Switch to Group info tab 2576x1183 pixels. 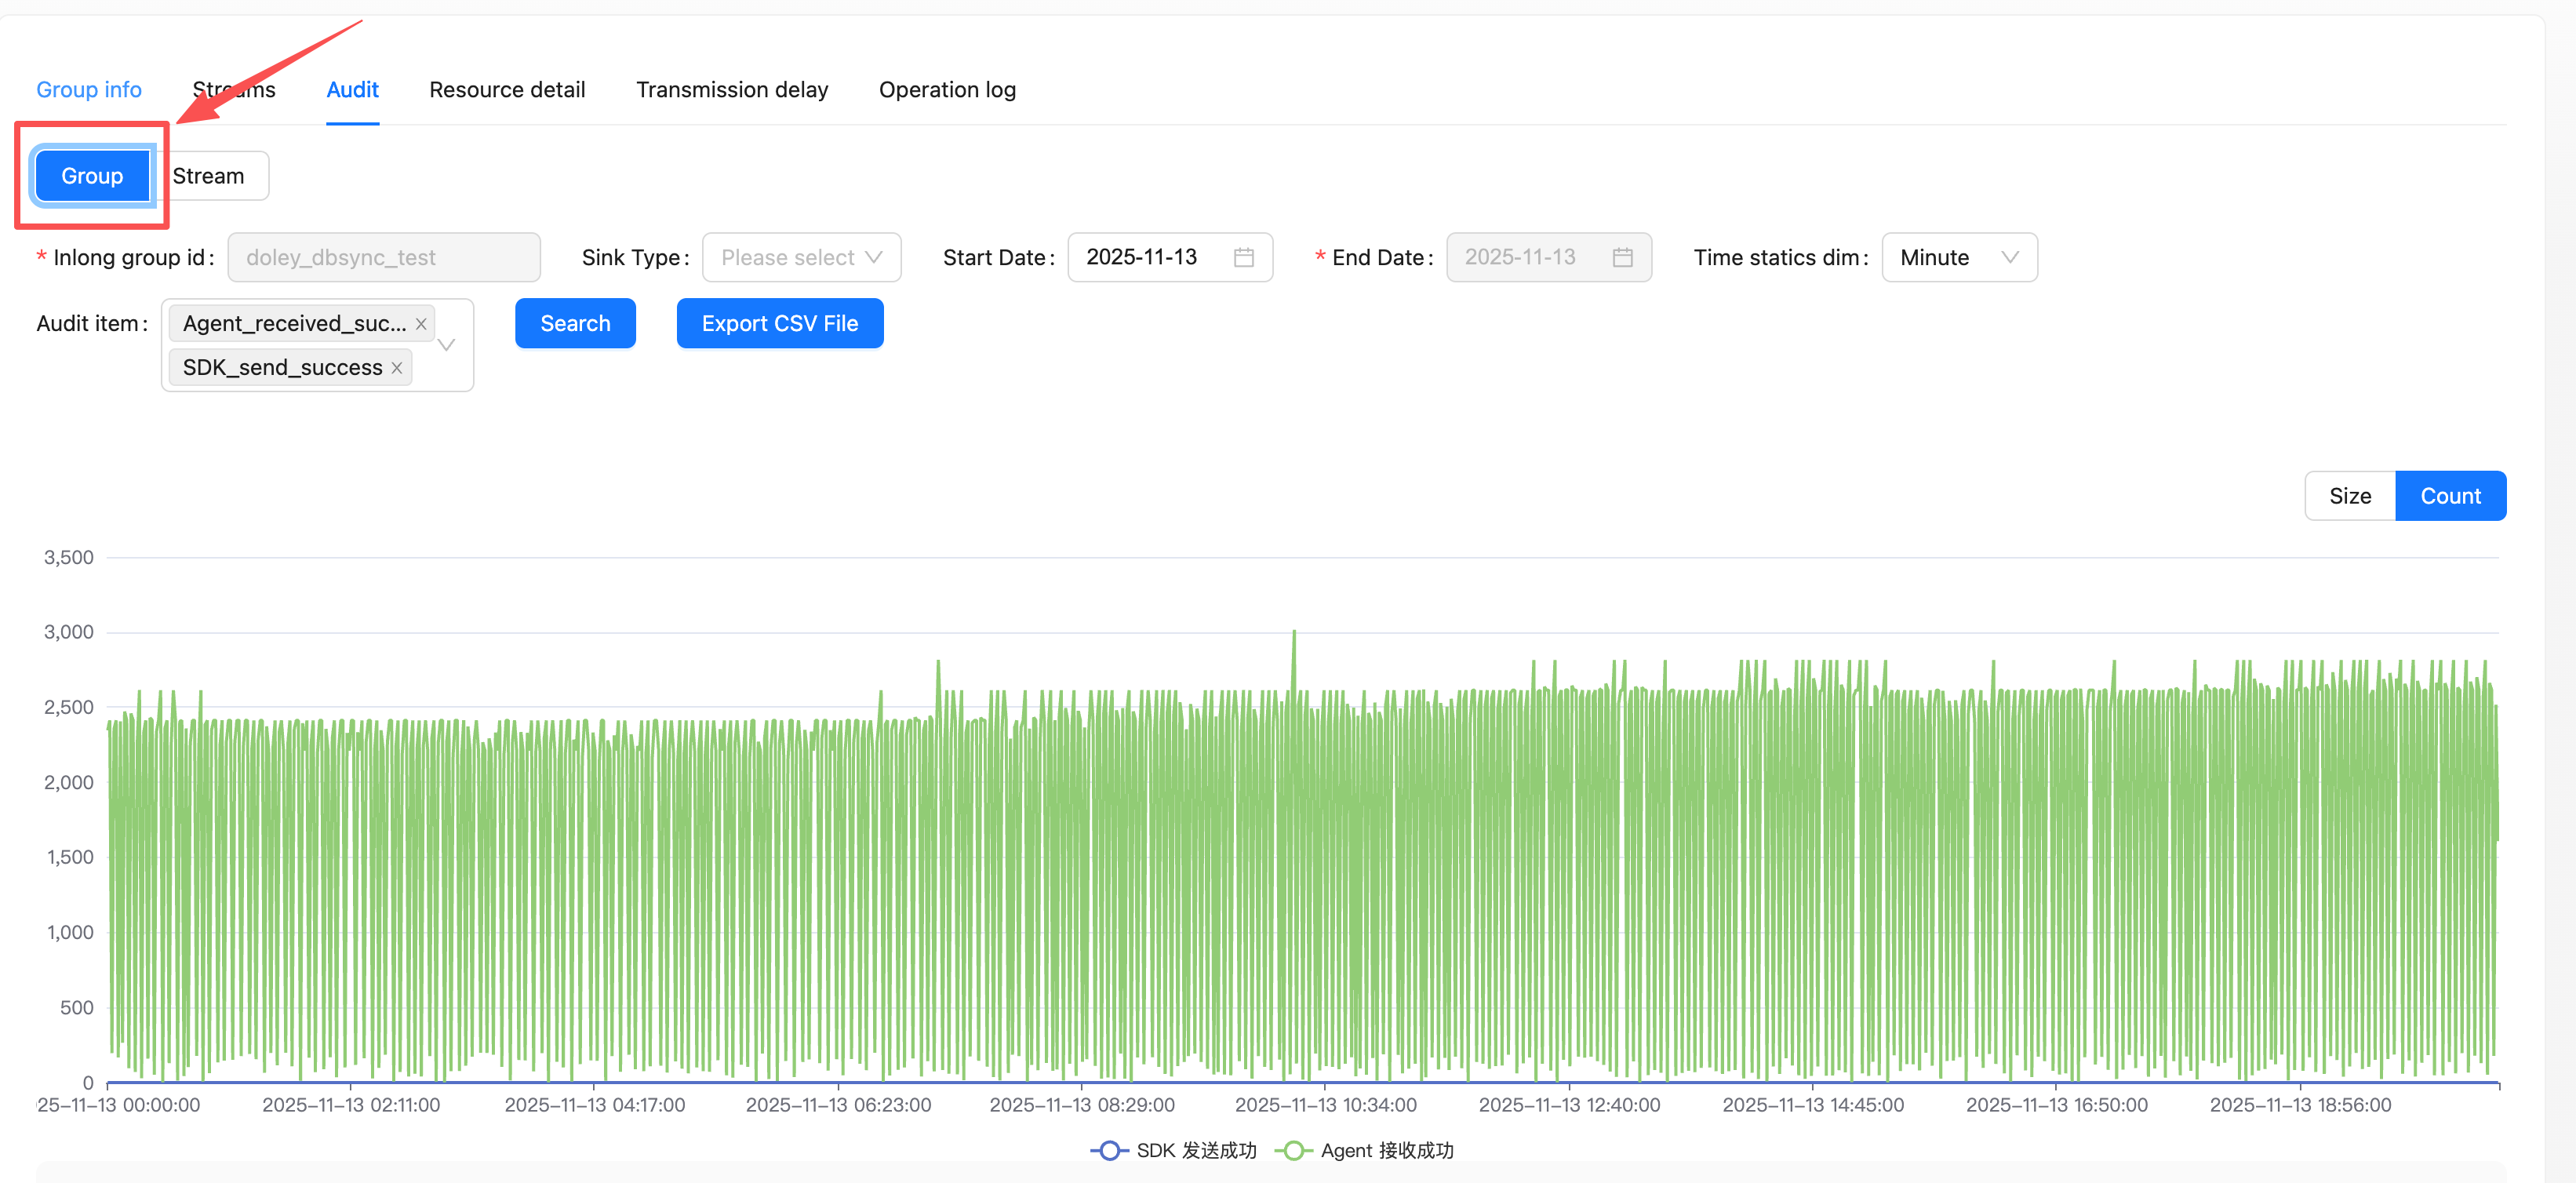coord(89,90)
